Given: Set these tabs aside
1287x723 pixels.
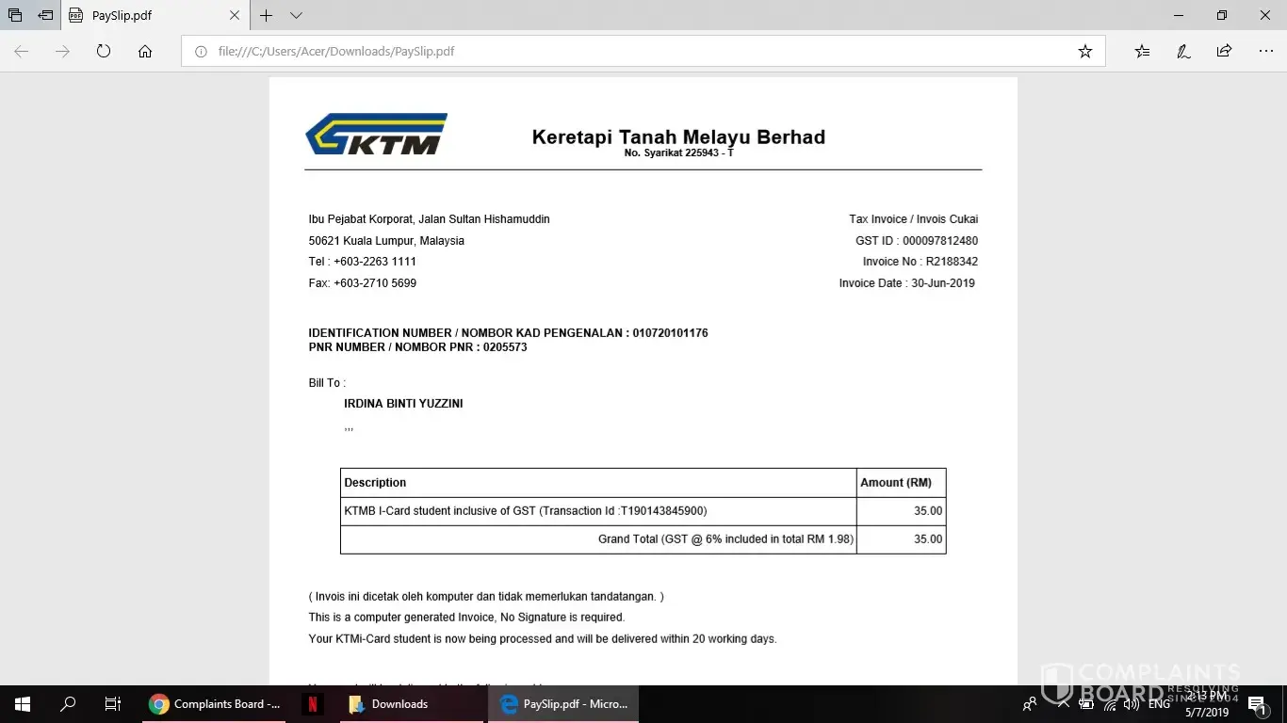Looking at the screenshot, I should click(45, 15).
